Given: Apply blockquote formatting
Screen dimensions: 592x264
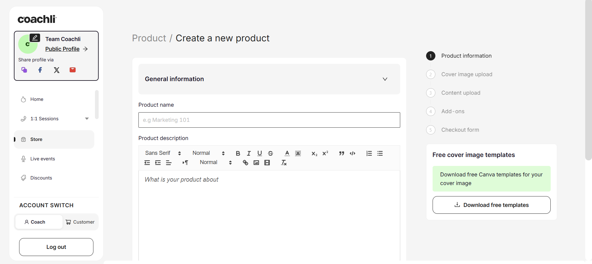Looking at the screenshot, I should click(x=342, y=153).
